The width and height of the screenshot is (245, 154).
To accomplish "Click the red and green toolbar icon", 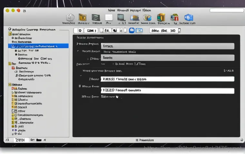I will coord(174,17).
